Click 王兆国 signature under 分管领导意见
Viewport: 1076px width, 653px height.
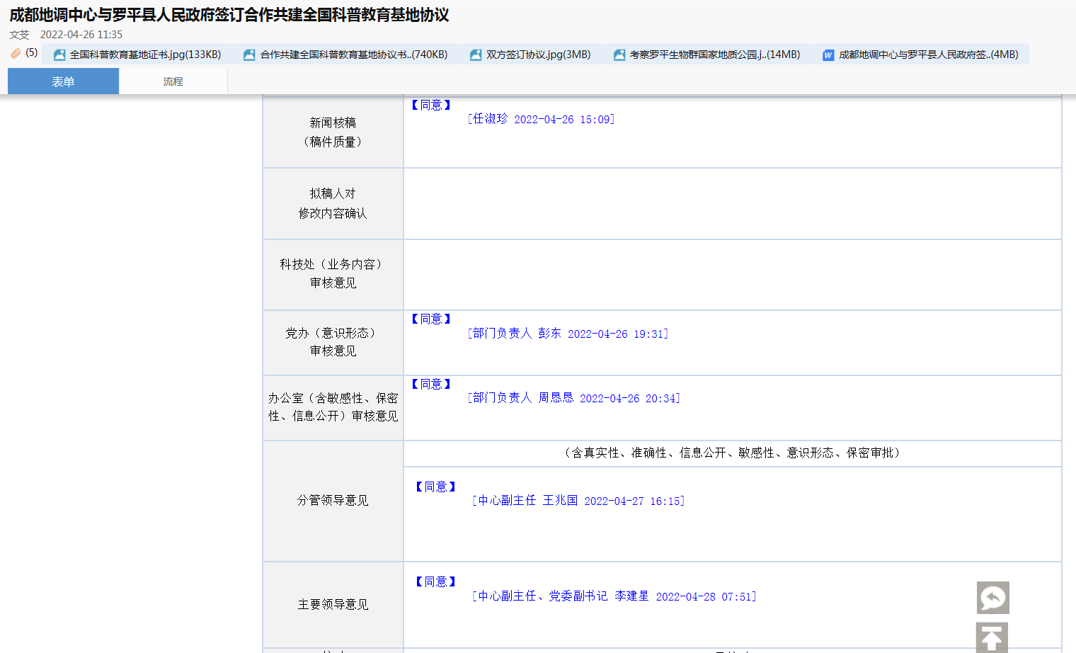[x=560, y=501]
